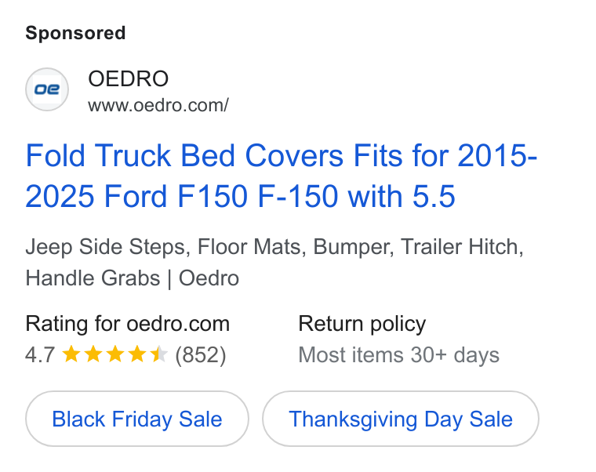The width and height of the screenshot is (596, 472).
Task: Click the 4.7 rating number
Action: [40, 355]
